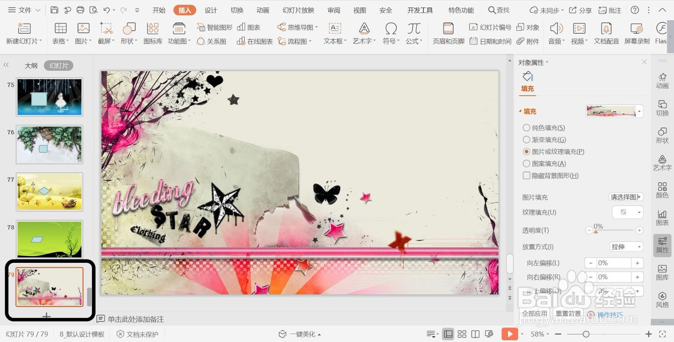Click 'Click to add notes' (单击此处添加备注) area

point(136,319)
